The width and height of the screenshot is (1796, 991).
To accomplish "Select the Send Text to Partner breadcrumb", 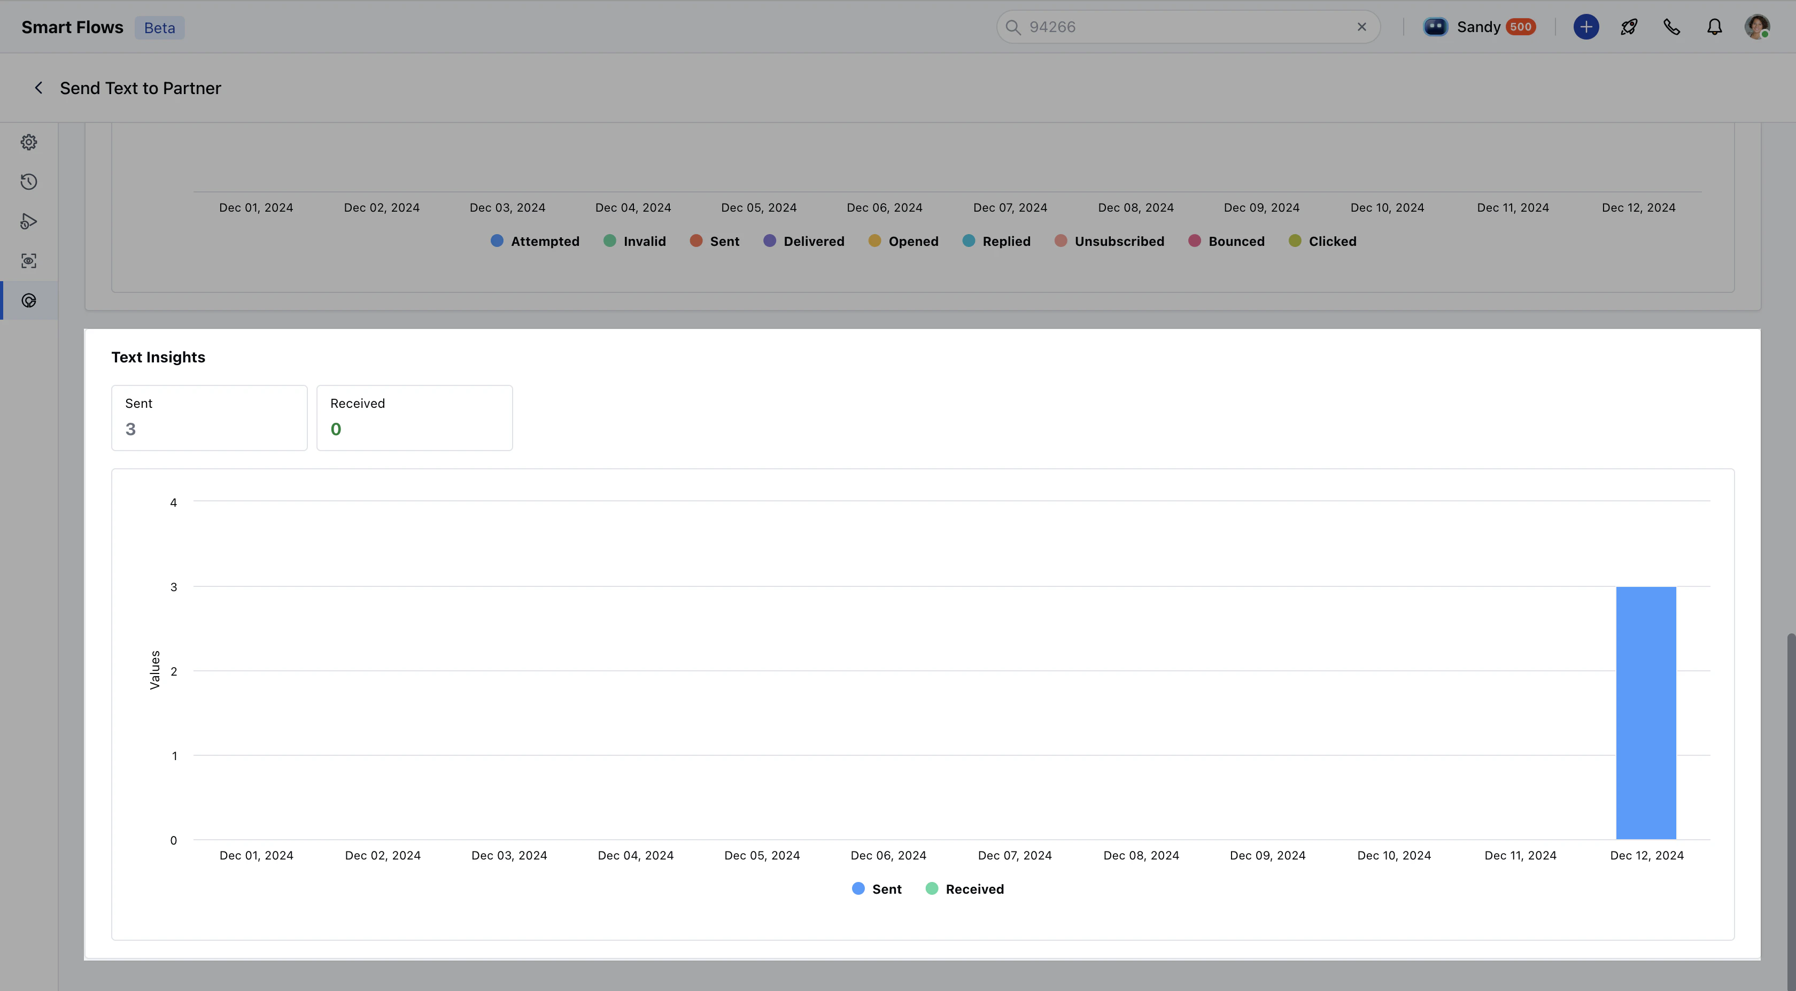I will coord(140,88).
